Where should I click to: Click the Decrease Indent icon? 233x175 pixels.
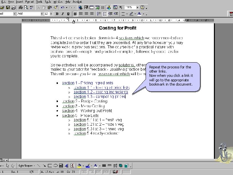click(110, 14)
